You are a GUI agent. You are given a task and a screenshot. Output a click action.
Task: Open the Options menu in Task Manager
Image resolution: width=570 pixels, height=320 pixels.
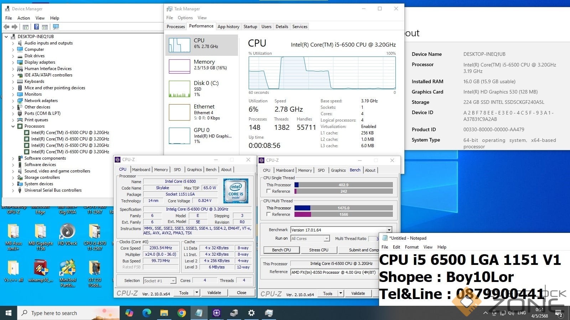click(x=185, y=18)
